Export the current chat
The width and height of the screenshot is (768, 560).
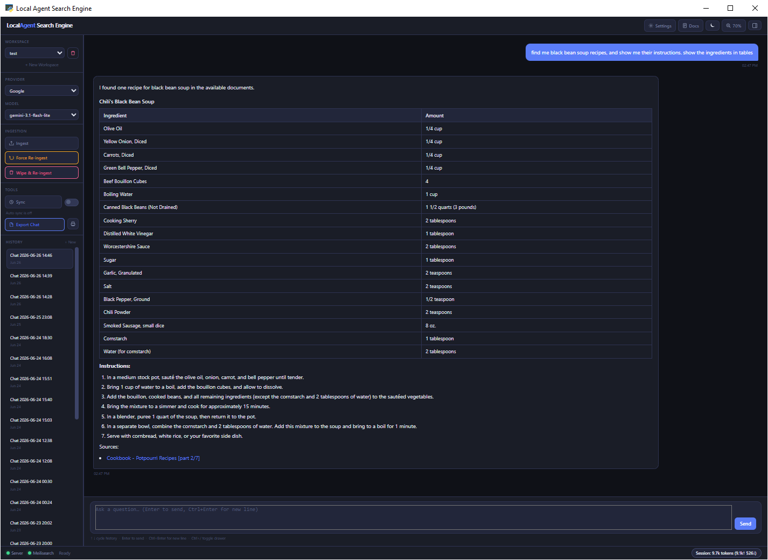[x=34, y=225]
